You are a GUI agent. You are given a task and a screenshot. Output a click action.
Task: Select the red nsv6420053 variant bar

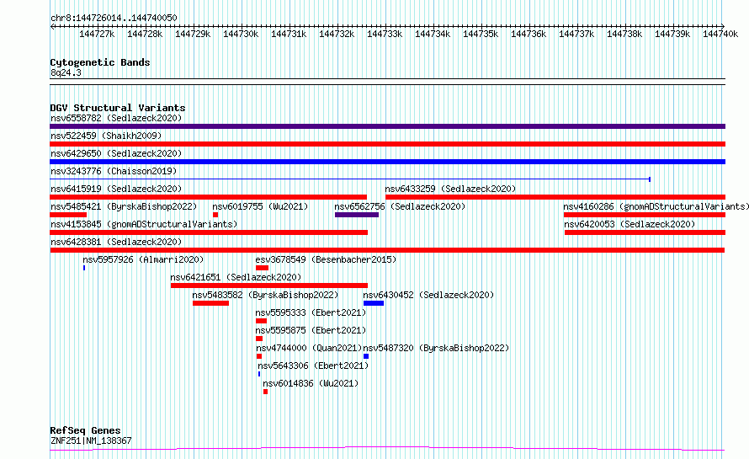click(645, 232)
